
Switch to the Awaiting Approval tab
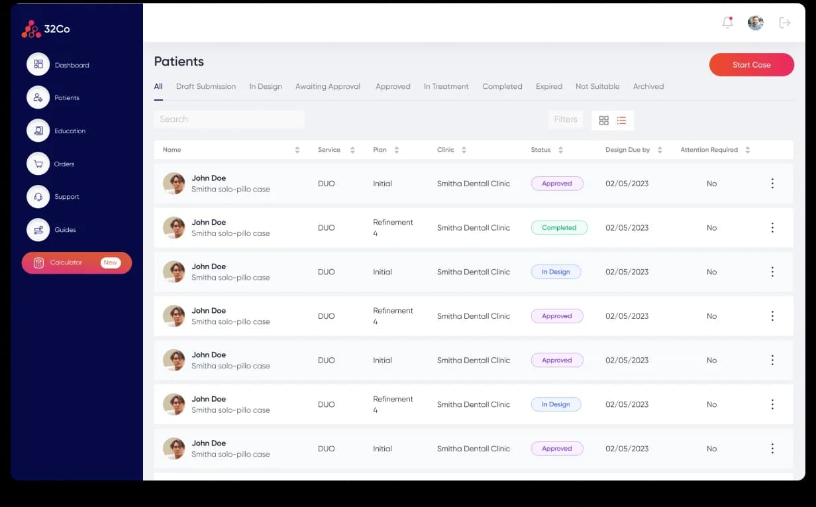click(328, 86)
